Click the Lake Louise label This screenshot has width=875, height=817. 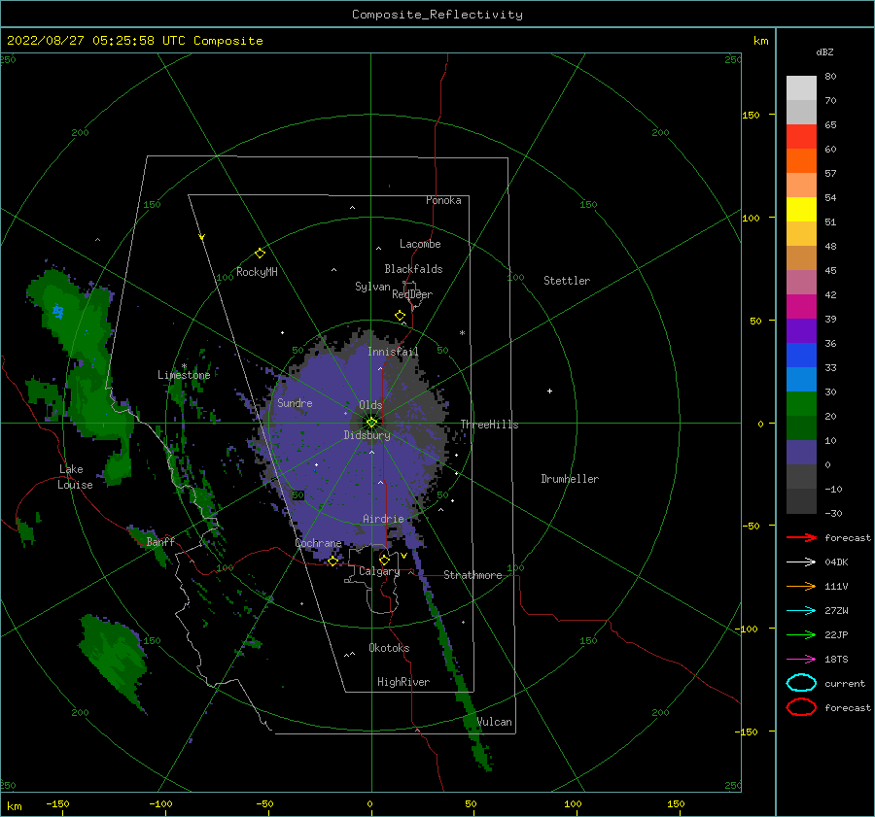pyautogui.click(x=75, y=477)
